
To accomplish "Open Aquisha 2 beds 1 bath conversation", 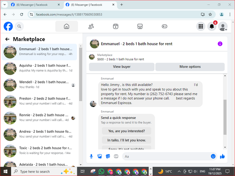I will pyautogui.click(x=39, y=69).
